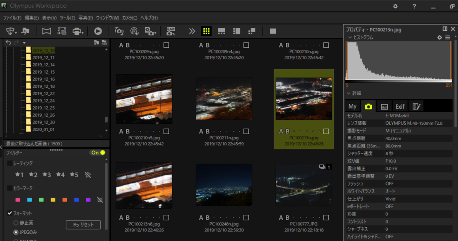Tick selection checkbox for PC100211n.jpg
This screenshot has height=241, width=458.
246,131
